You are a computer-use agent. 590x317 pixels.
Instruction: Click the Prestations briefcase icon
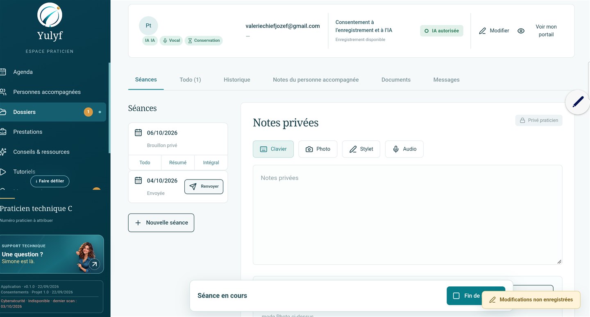pos(3,132)
